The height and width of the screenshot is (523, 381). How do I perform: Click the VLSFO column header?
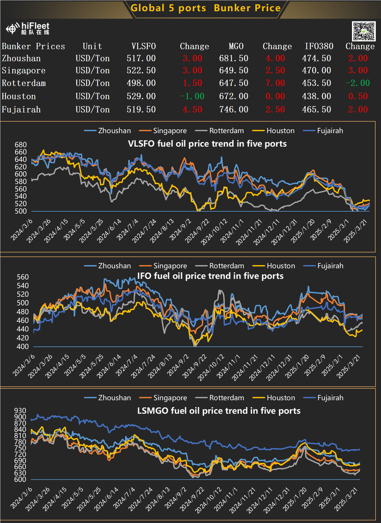pyautogui.click(x=143, y=47)
